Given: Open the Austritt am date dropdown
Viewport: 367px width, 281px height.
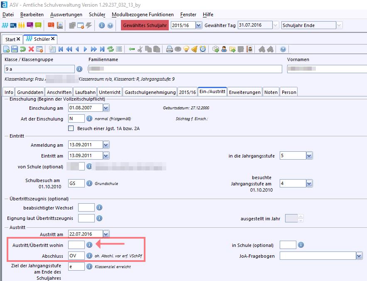Looking at the screenshot, I should [106, 234].
